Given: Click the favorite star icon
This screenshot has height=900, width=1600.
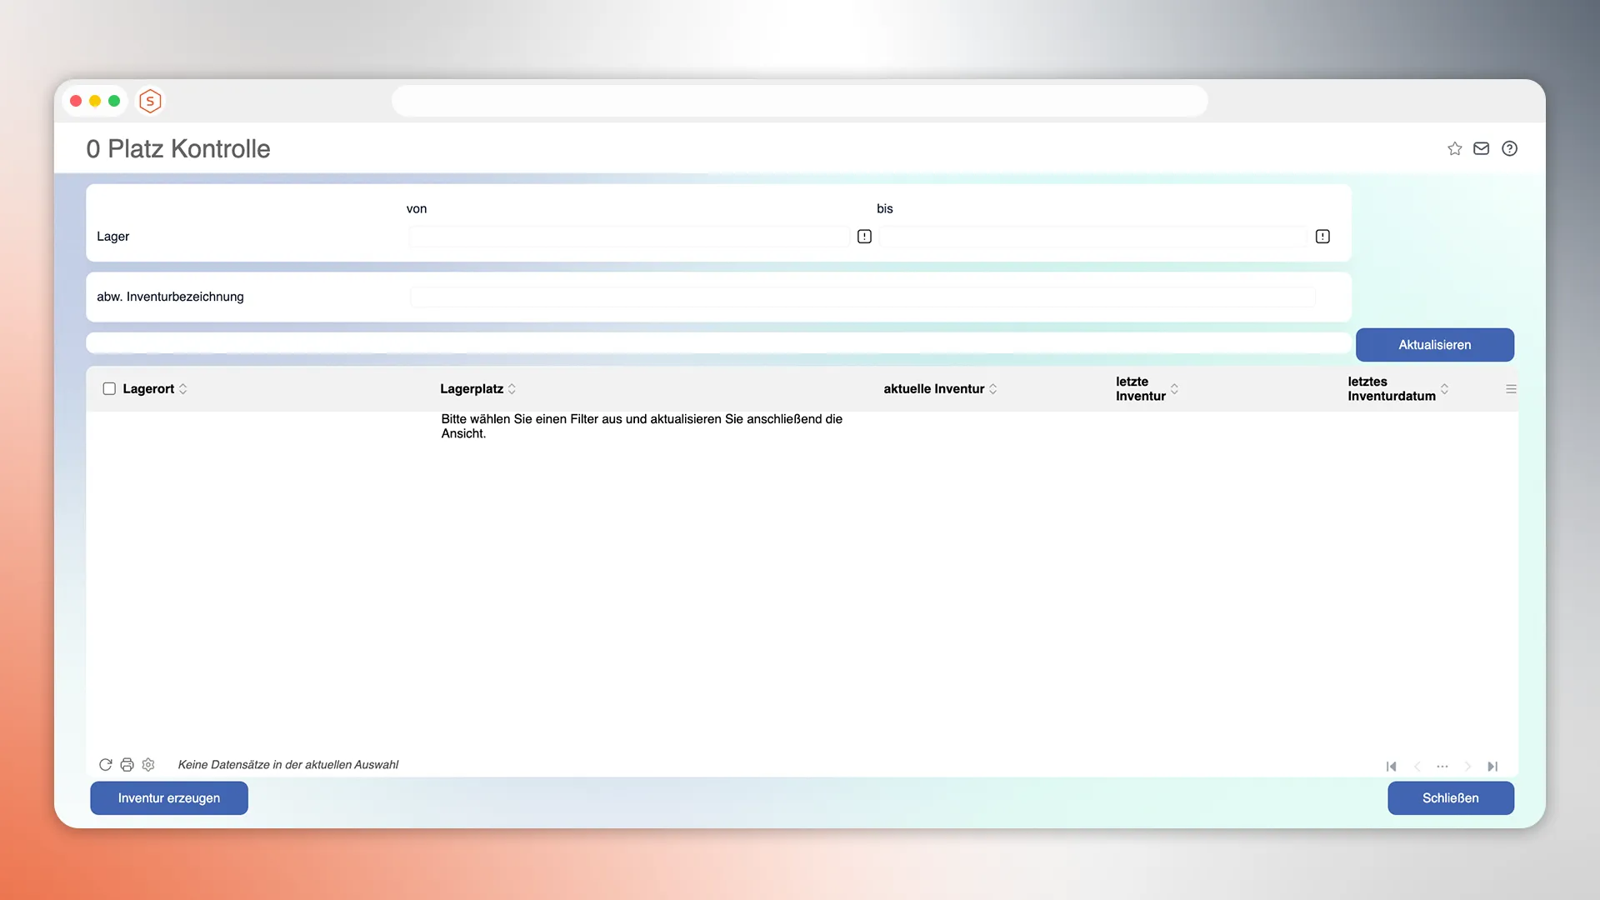Looking at the screenshot, I should pyautogui.click(x=1454, y=148).
